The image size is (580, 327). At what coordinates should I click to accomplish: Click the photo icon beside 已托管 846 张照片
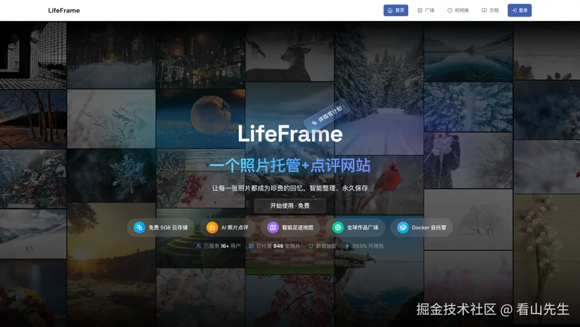coord(251,246)
